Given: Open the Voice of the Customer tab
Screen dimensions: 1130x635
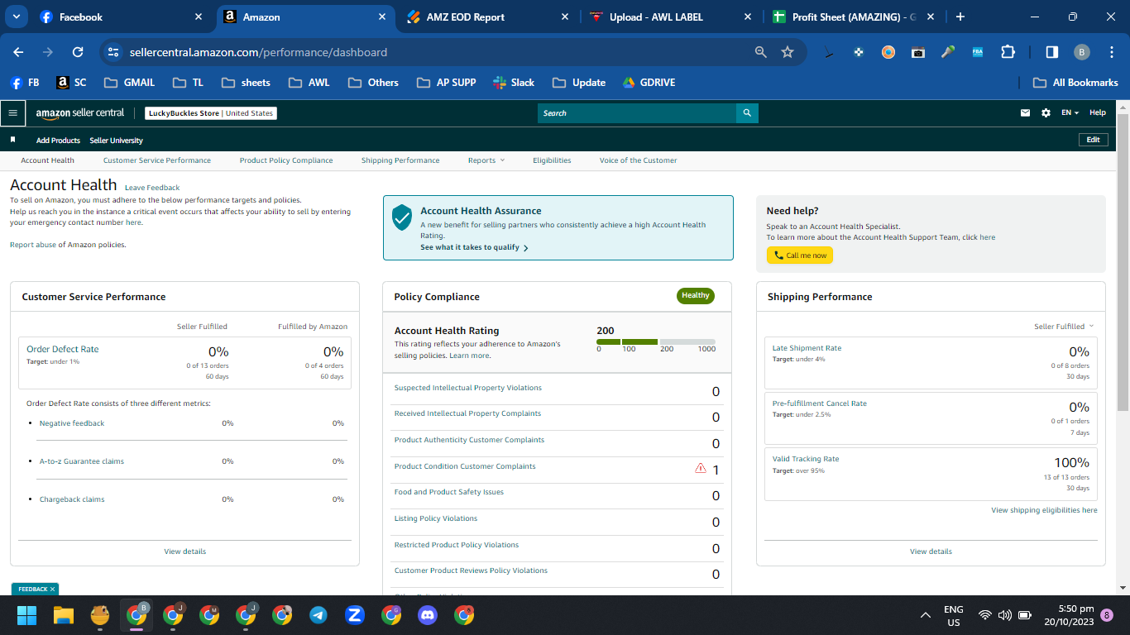Looking at the screenshot, I should click(638, 160).
